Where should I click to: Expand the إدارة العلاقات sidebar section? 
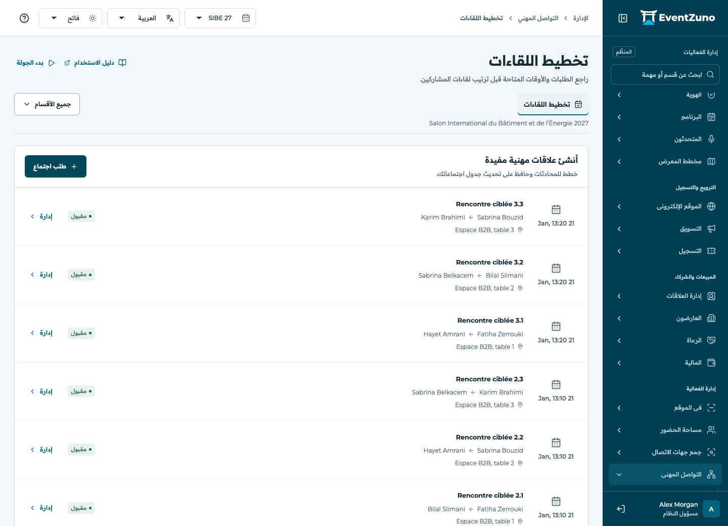click(x=665, y=296)
